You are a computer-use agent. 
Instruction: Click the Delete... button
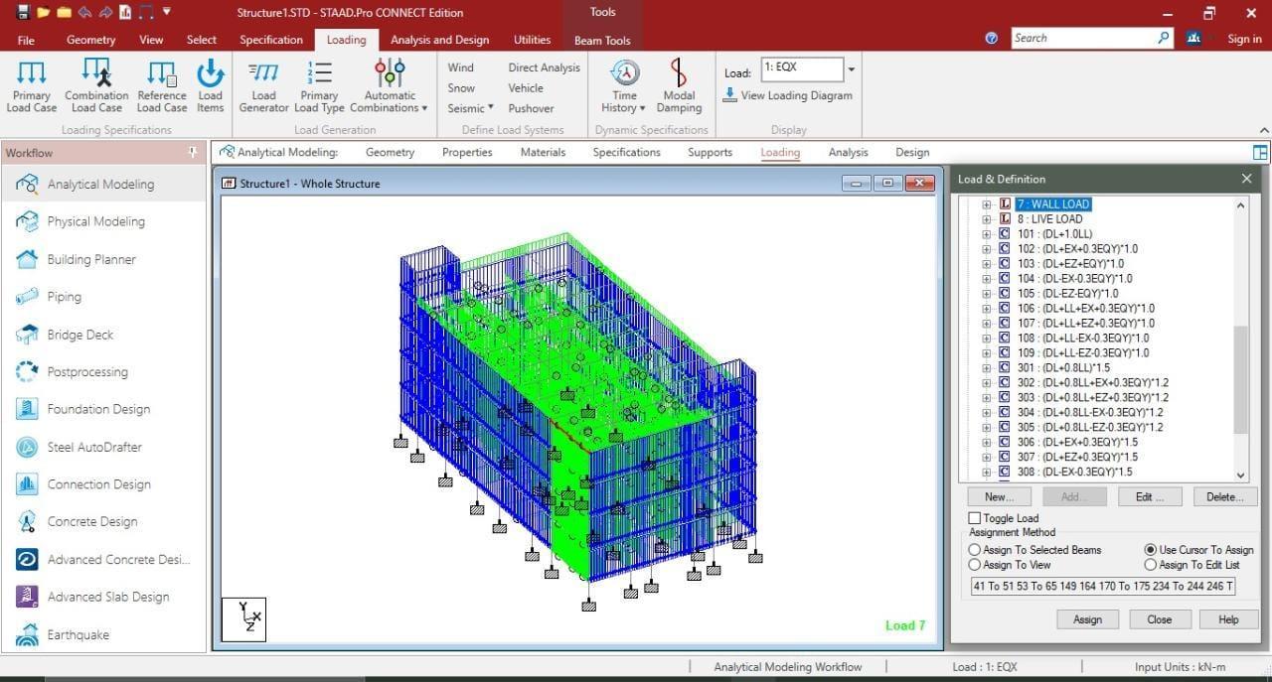(1225, 496)
